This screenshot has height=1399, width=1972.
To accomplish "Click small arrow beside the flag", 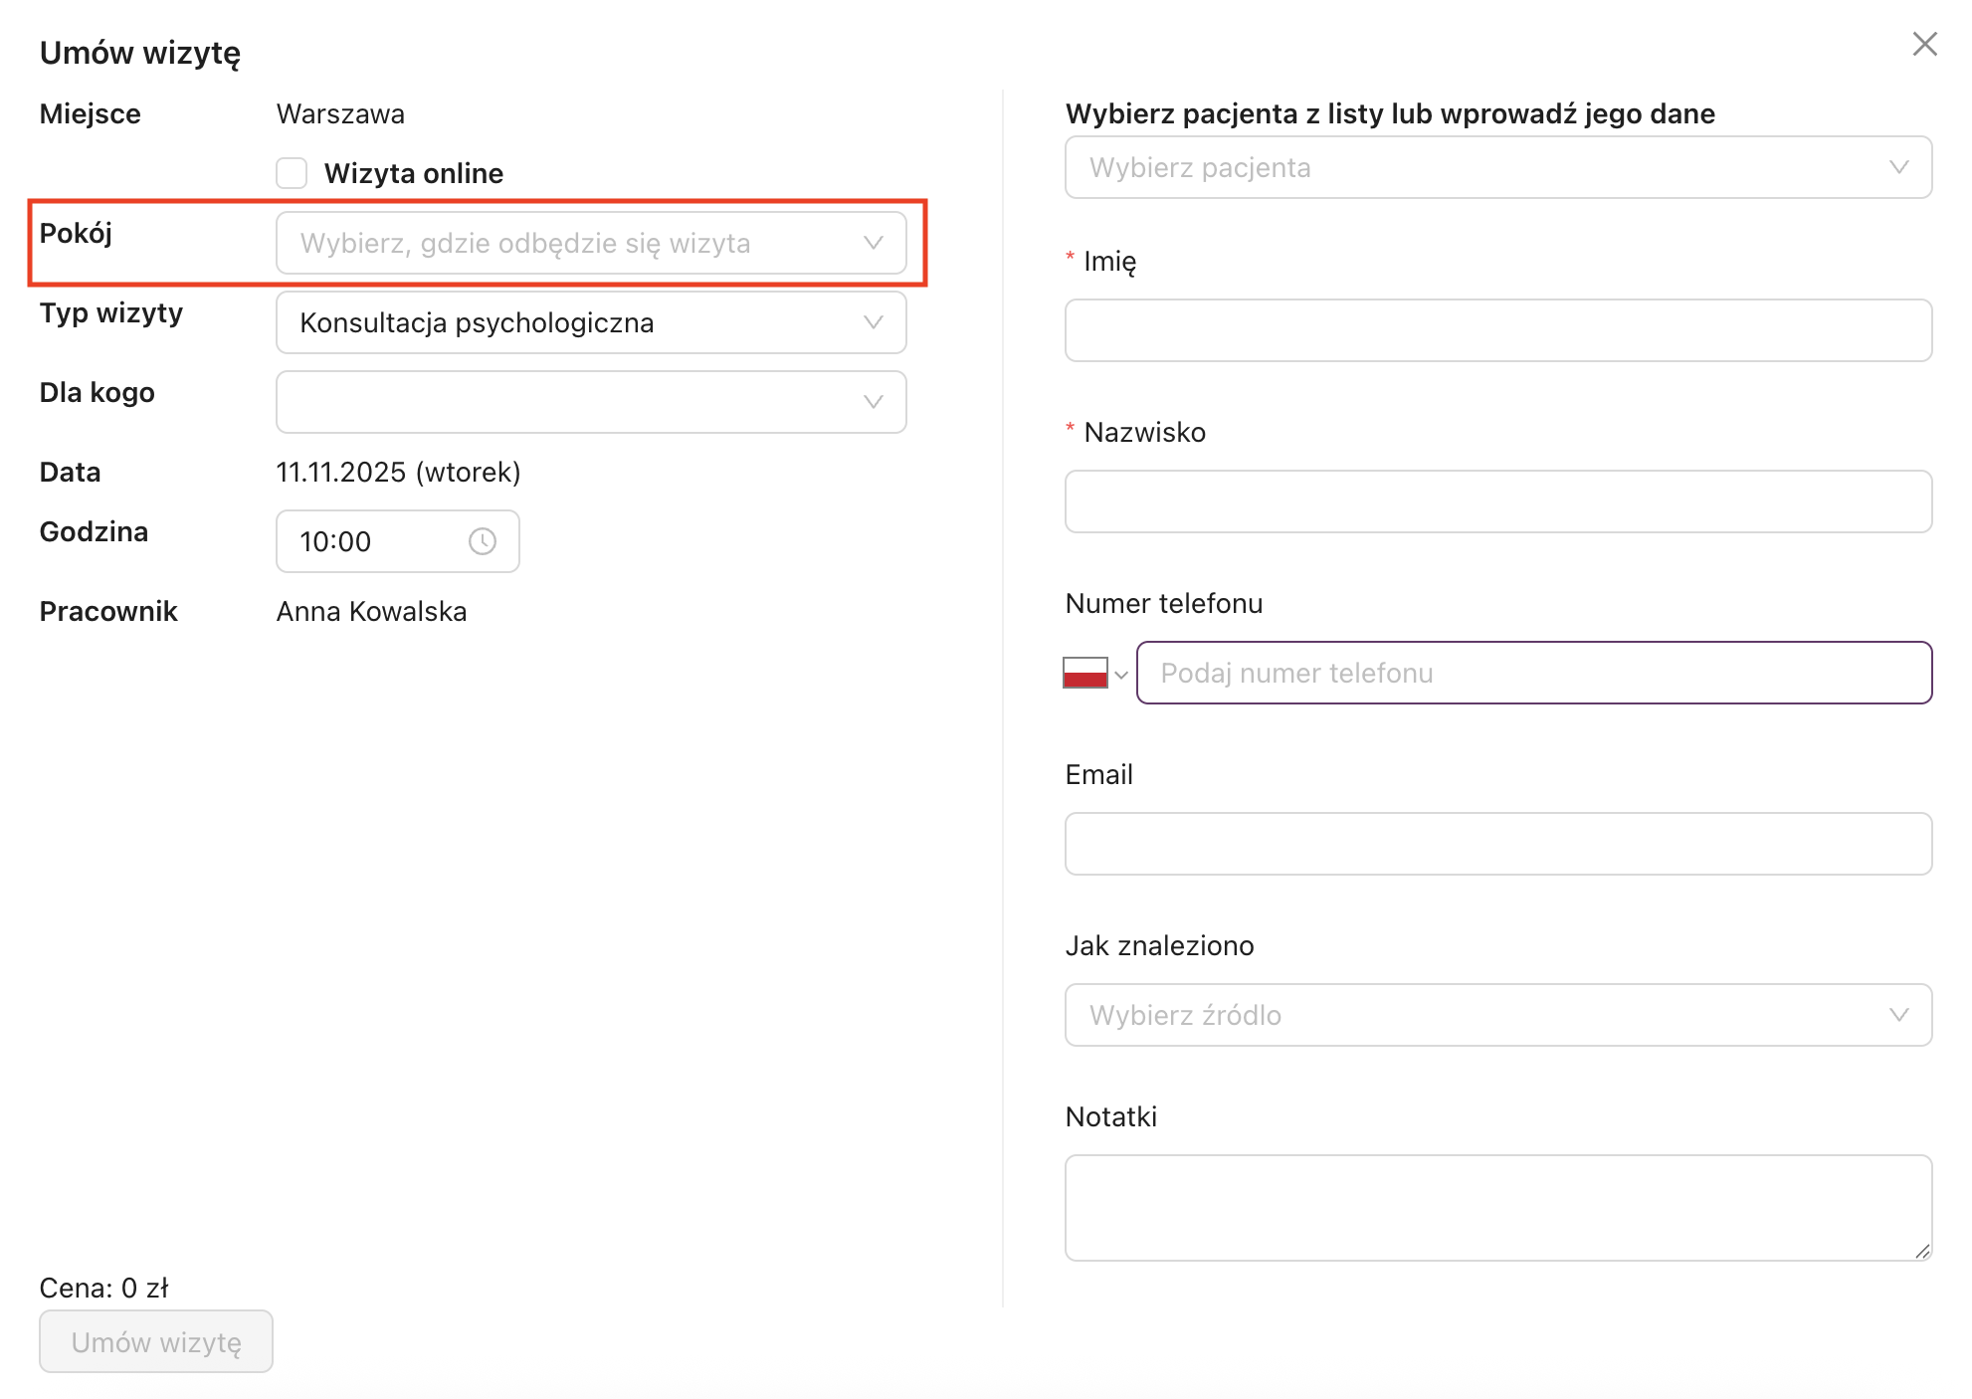I will click(x=1121, y=675).
